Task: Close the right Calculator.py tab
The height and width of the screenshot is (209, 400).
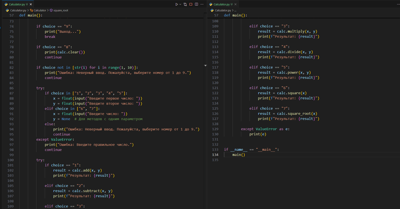Action: (235, 4)
